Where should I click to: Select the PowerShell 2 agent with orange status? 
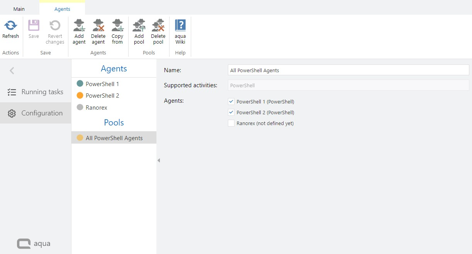point(102,96)
